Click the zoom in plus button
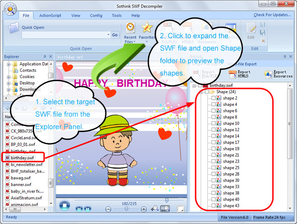Image resolution: width=297 pixels, height=224 pixels. coord(144,209)
